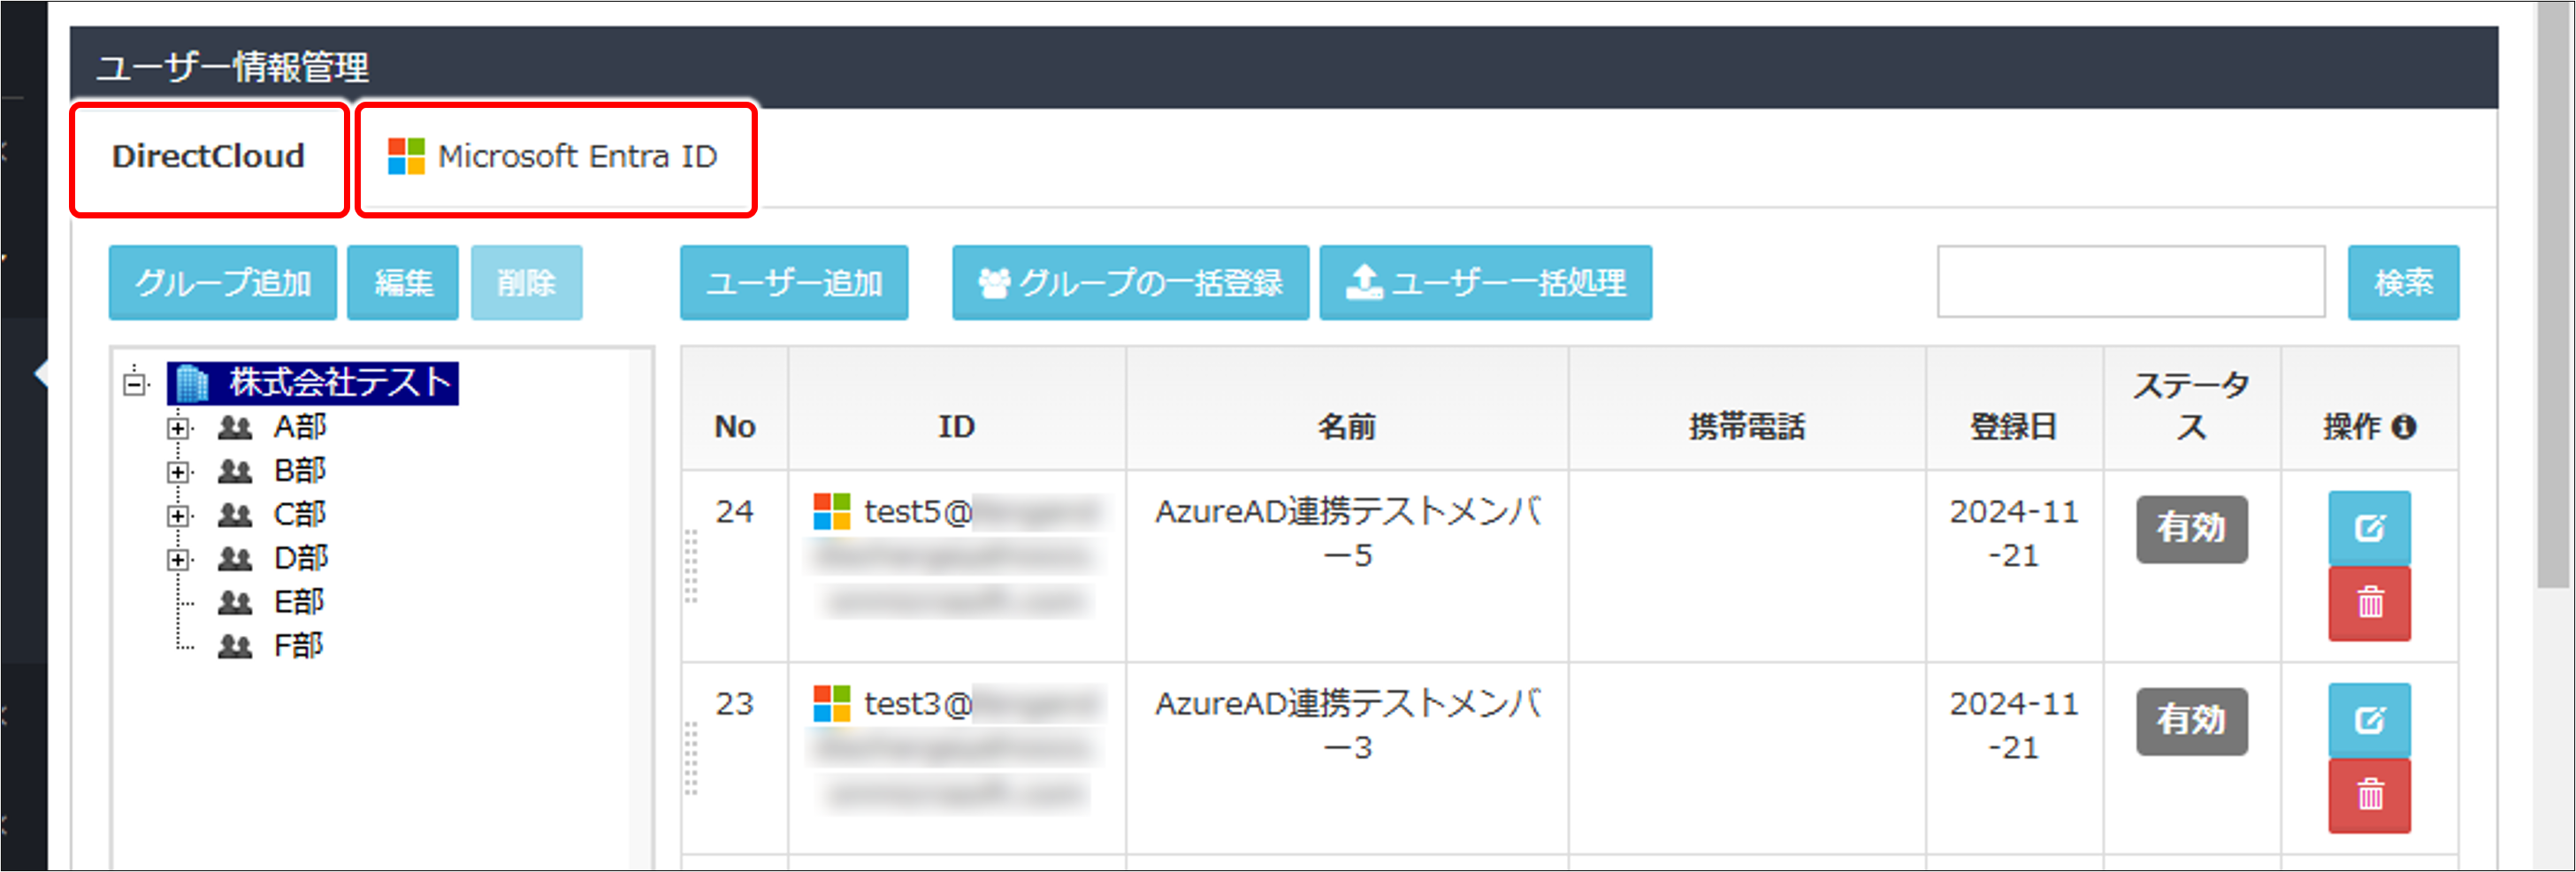The image size is (2576, 872).
Task: Switch to the DirectCloud tab
Action: pyautogui.click(x=208, y=156)
